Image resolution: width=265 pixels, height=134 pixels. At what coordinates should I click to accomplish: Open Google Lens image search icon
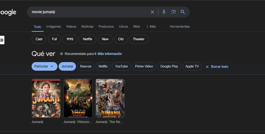(173, 12)
